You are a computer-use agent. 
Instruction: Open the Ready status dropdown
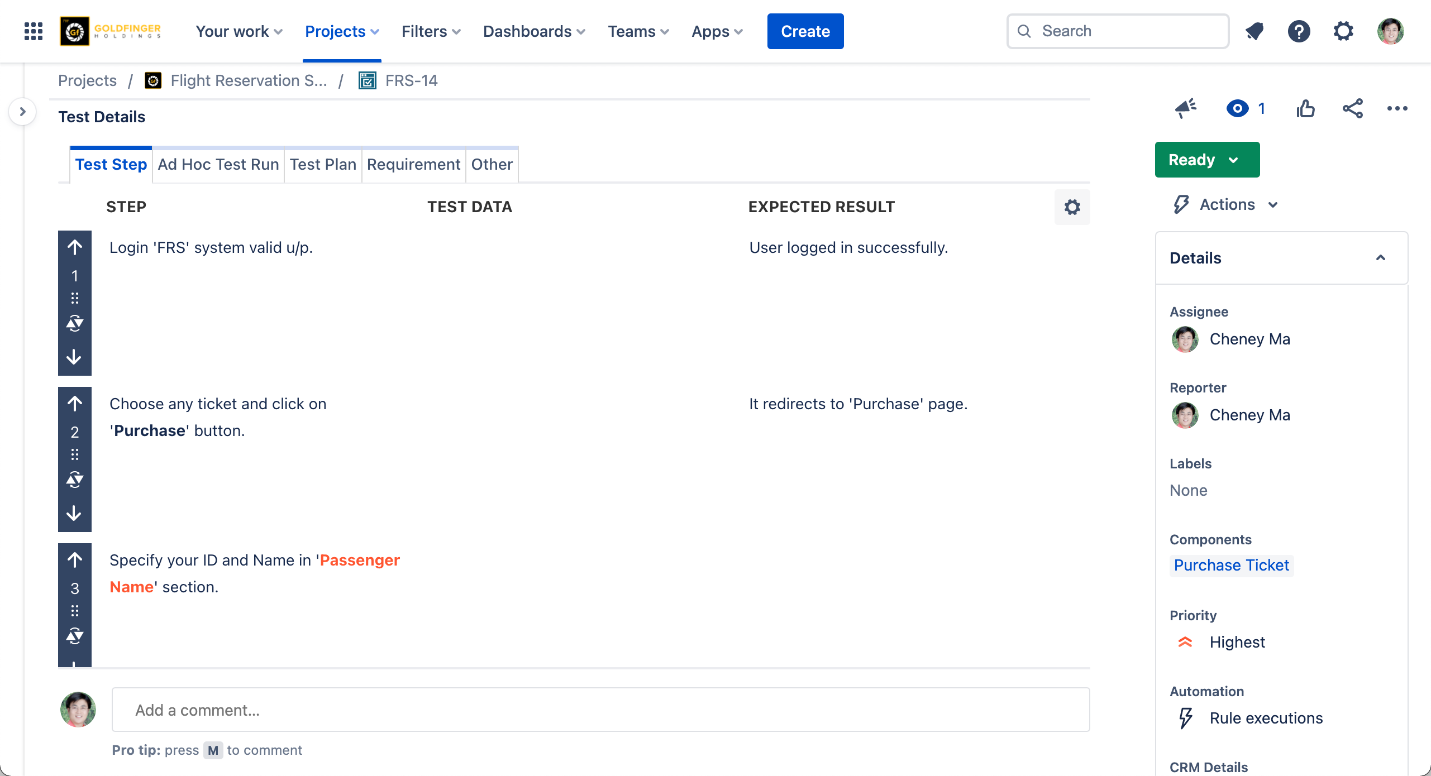tap(1206, 160)
